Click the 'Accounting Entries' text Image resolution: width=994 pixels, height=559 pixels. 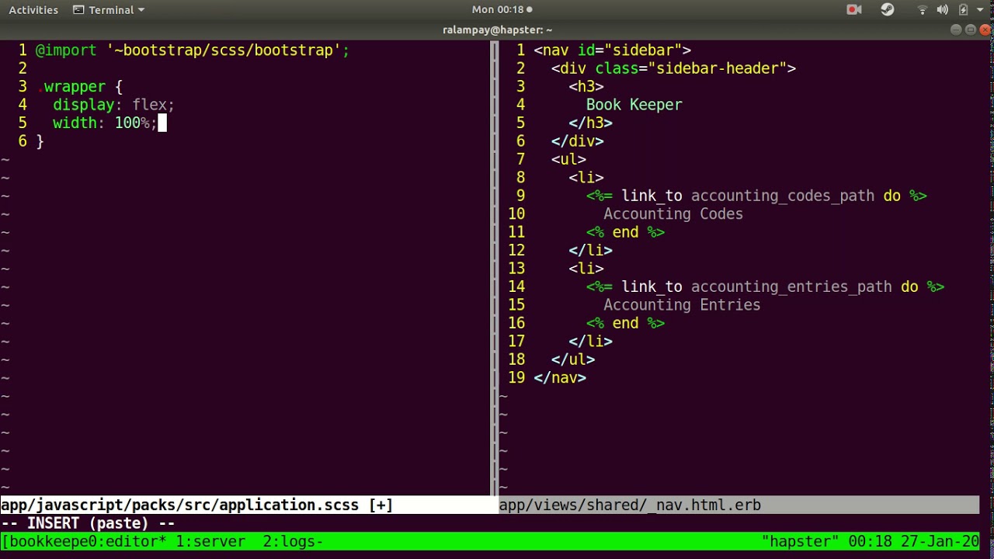pyautogui.click(x=682, y=305)
